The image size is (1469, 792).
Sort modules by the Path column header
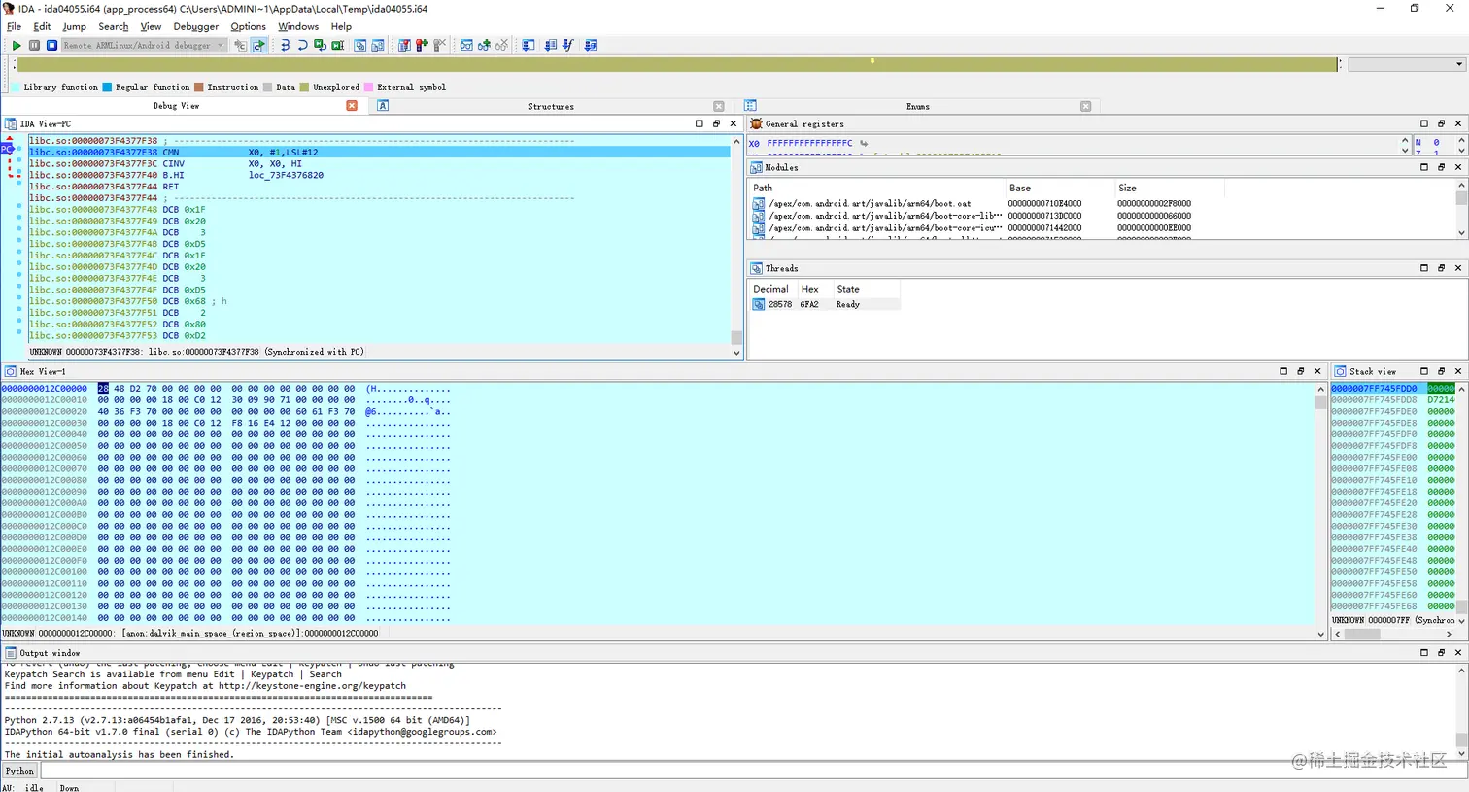click(876, 188)
